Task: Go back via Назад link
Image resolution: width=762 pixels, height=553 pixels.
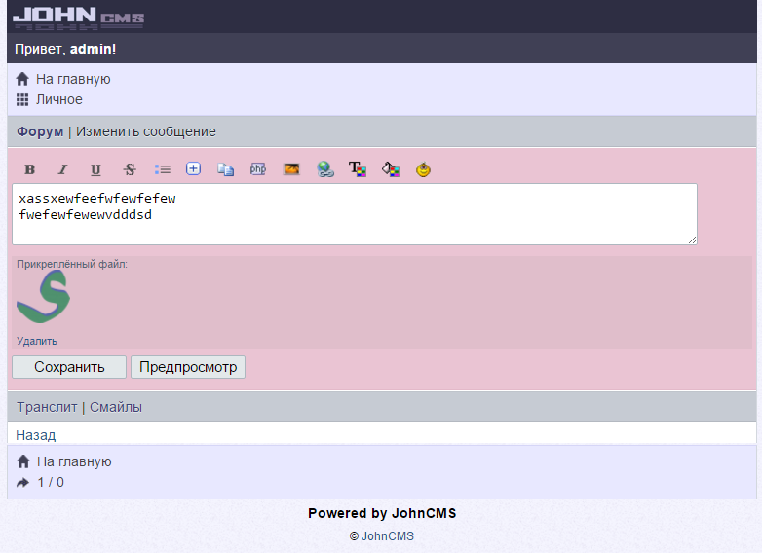Action: (x=36, y=435)
